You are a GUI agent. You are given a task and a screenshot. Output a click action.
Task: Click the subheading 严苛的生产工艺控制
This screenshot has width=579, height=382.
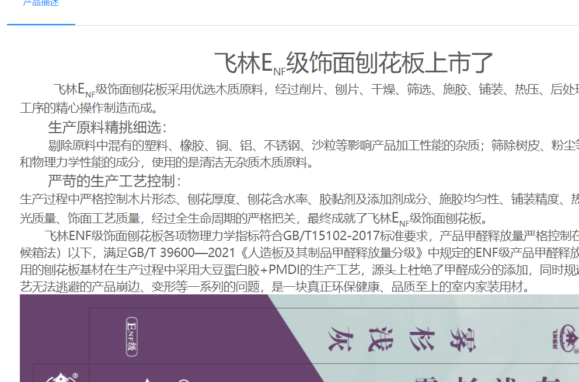tap(114, 181)
